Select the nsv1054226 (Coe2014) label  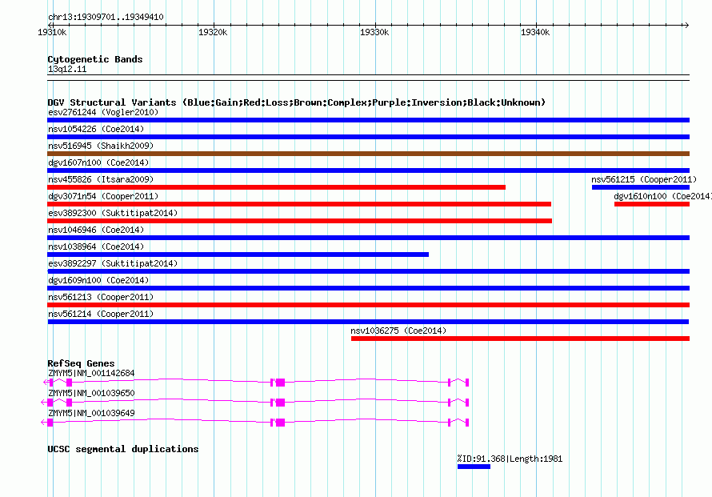(96, 129)
